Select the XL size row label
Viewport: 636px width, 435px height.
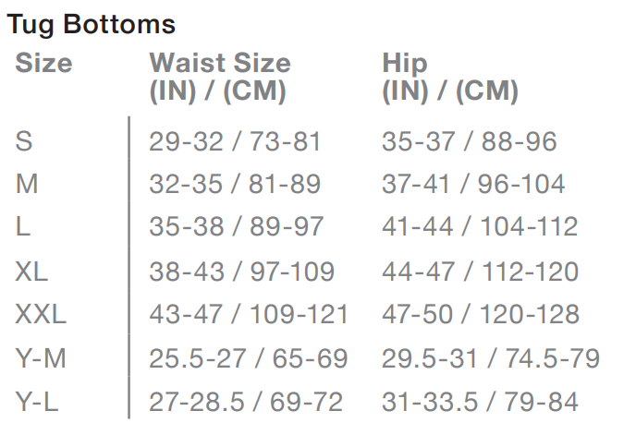(31, 272)
